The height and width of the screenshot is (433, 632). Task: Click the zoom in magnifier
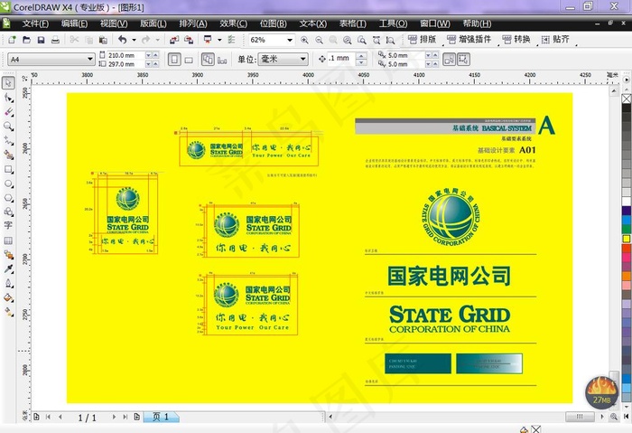[304, 40]
